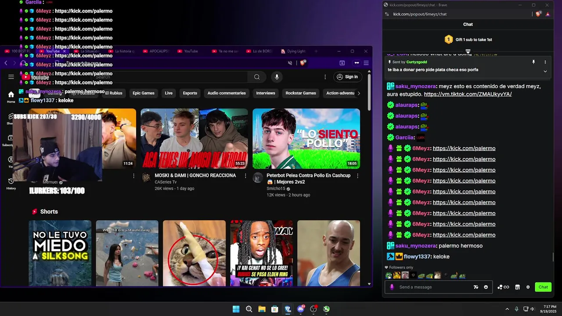This screenshot has width=562, height=316.
Task: Switch to La historia browser tab
Action: 122,51
